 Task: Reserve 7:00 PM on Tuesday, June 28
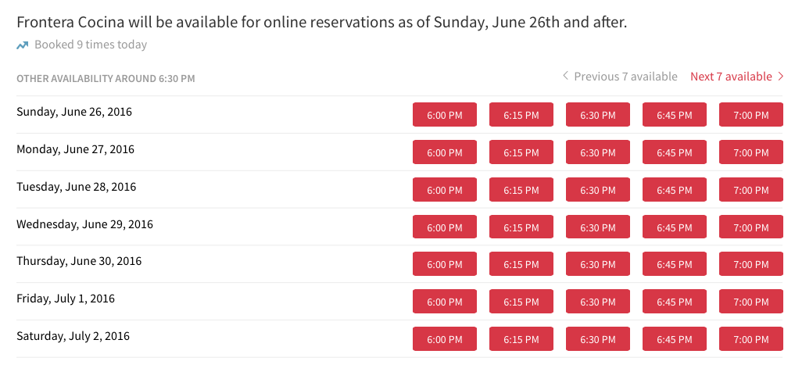pyautogui.click(x=750, y=190)
